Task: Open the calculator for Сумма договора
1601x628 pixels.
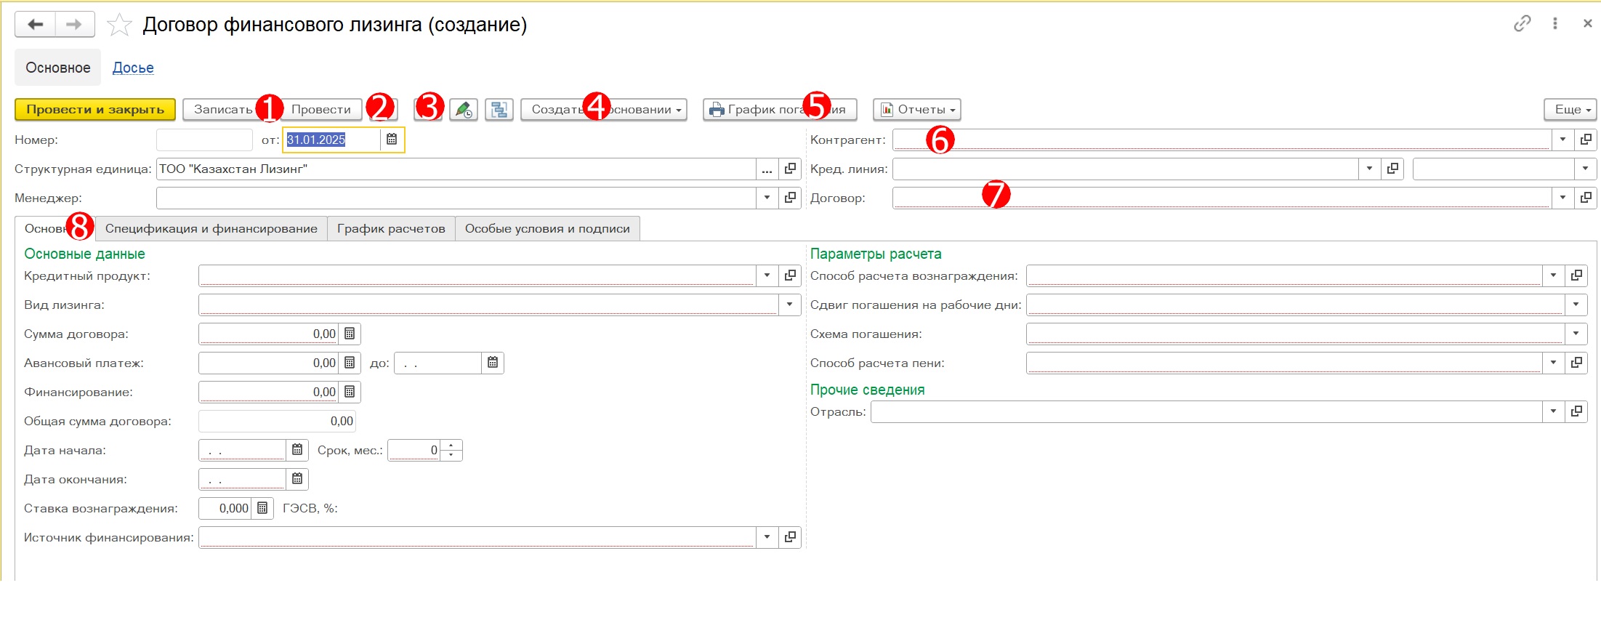Action: click(x=350, y=334)
